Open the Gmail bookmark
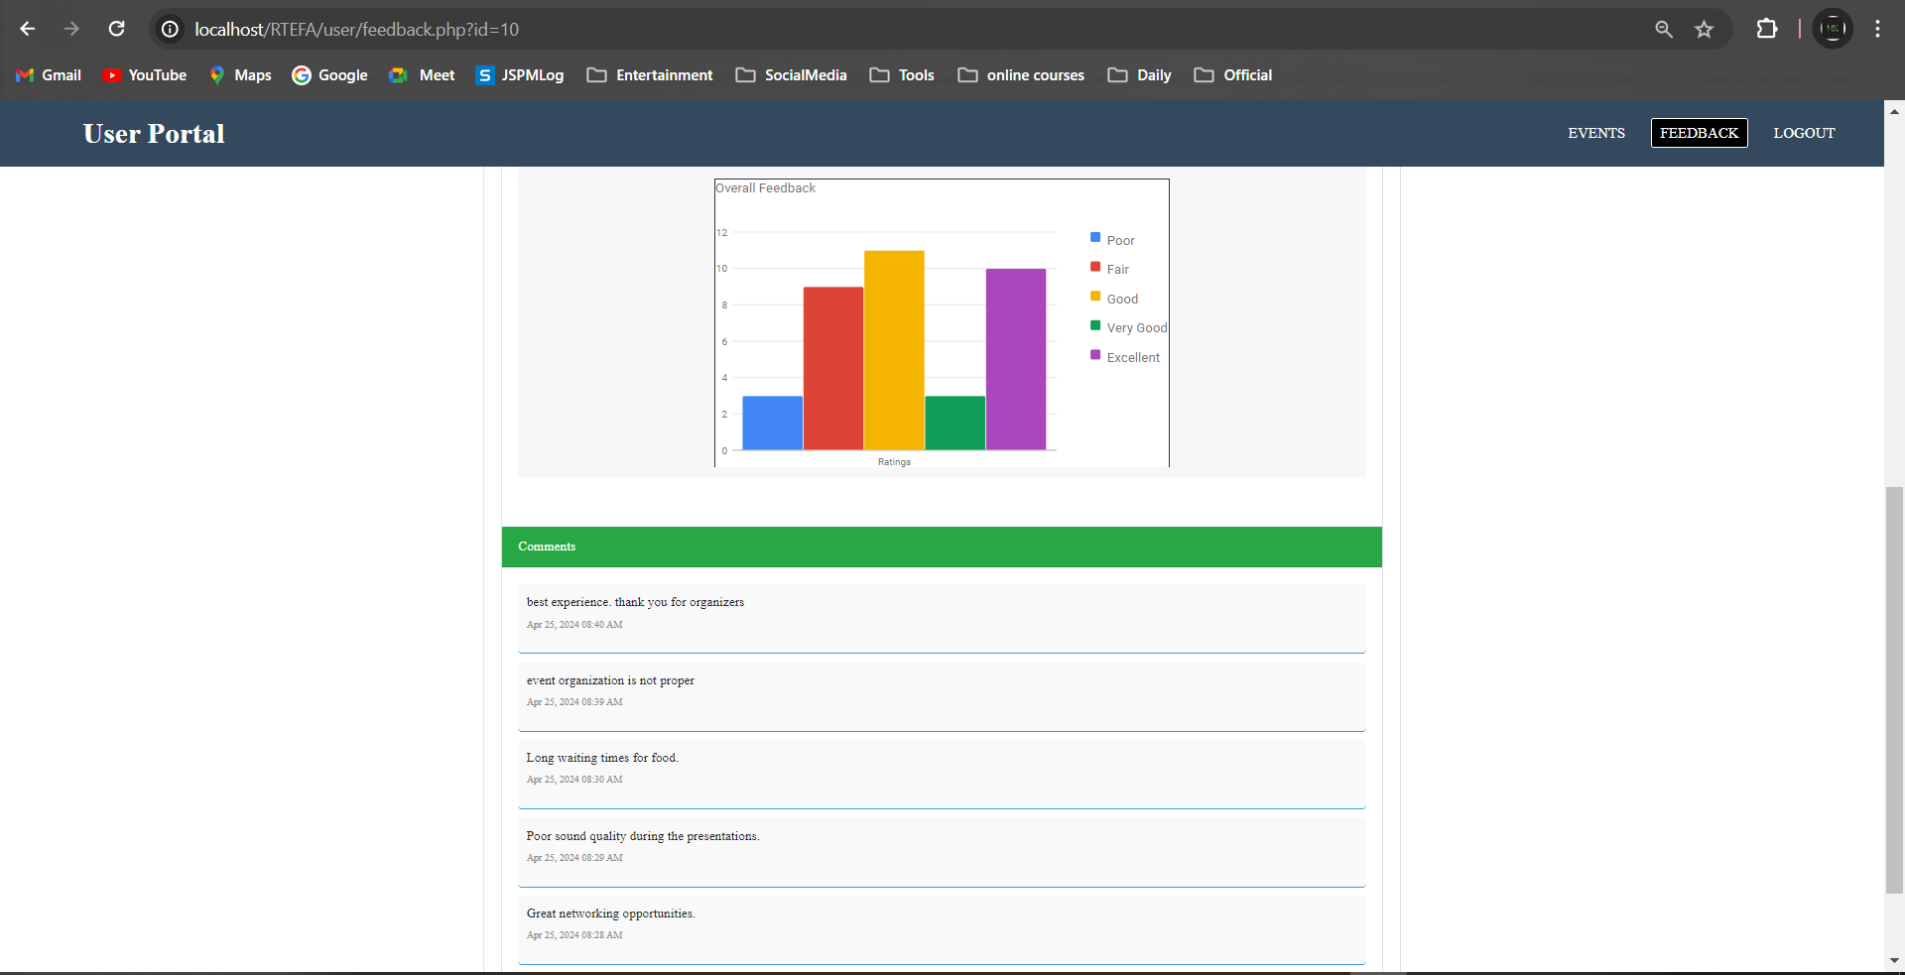This screenshot has width=1905, height=975. tap(49, 75)
